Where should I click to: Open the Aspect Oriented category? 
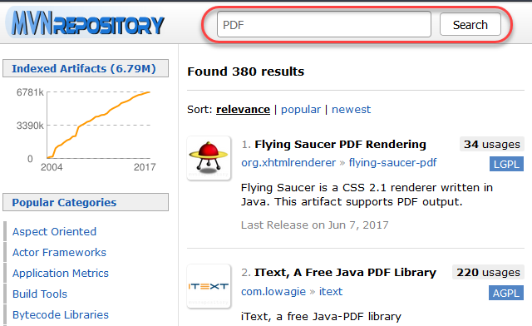54,231
